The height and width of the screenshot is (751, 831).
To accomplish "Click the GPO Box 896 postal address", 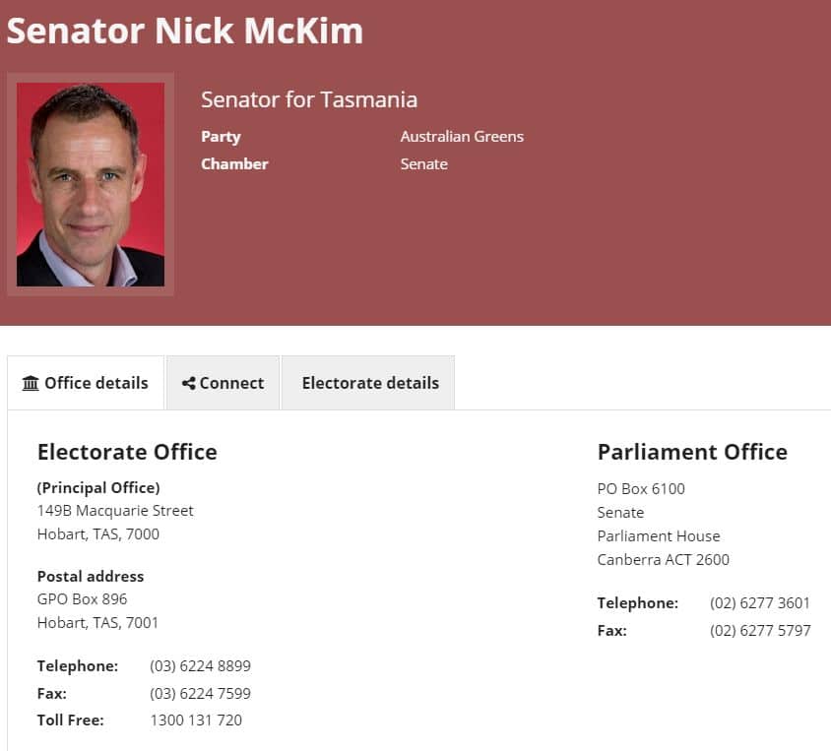I will [x=82, y=599].
